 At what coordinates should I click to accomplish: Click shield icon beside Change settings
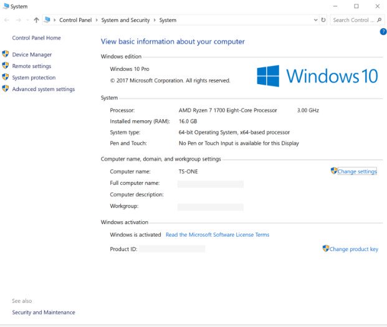334,171
